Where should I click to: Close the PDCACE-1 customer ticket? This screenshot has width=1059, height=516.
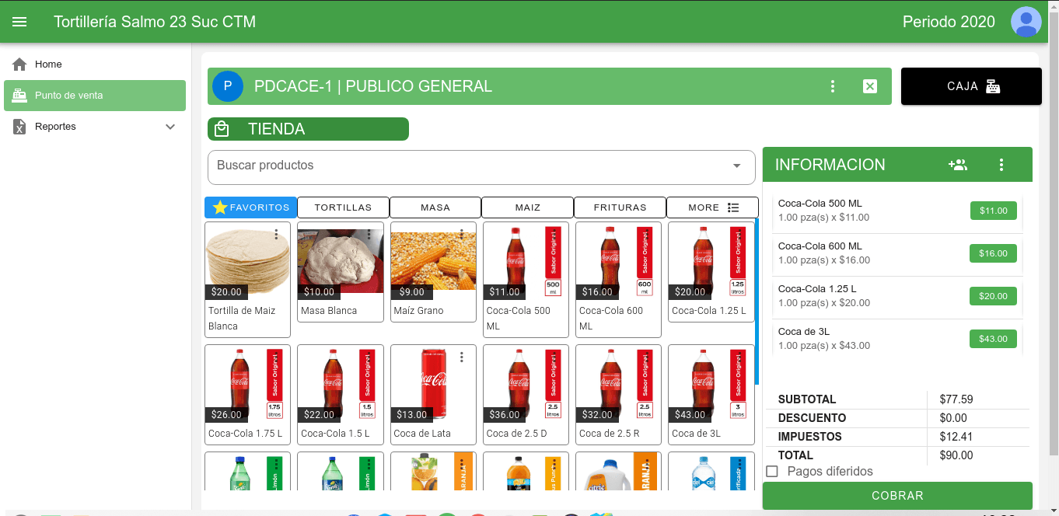tap(870, 86)
